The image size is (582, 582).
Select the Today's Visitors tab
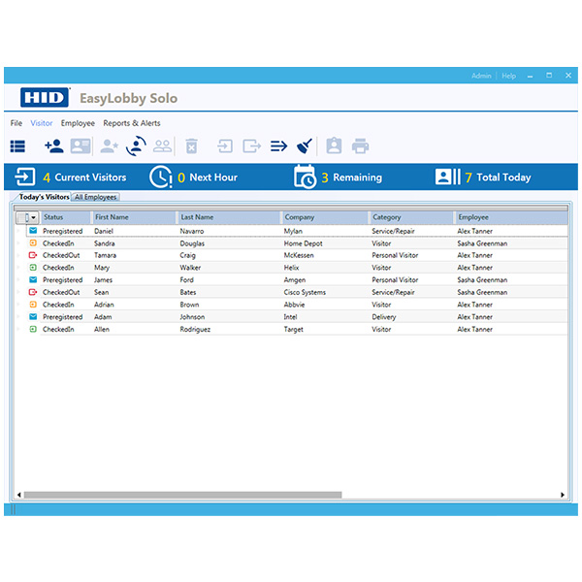[x=44, y=197]
